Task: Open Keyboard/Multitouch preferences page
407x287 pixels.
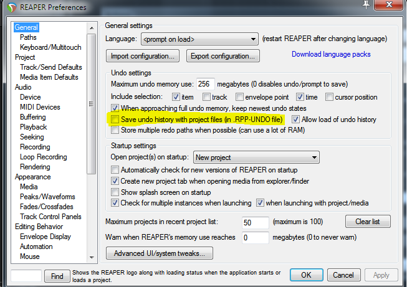Action: (50, 47)
